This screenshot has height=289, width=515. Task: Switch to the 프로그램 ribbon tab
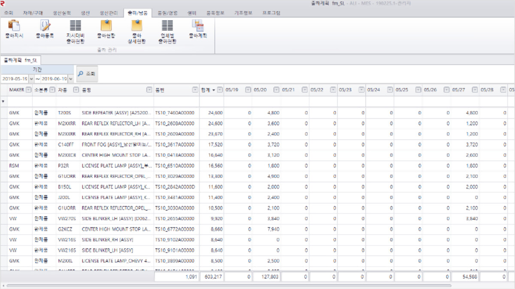pos(271,13)
